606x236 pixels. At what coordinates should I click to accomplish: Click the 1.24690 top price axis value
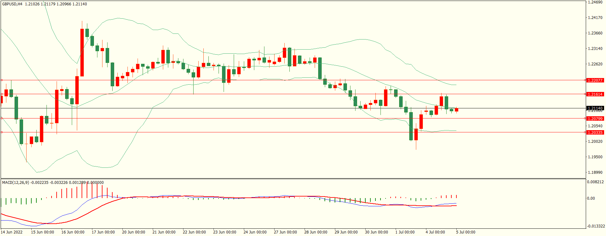click(595, 2)
